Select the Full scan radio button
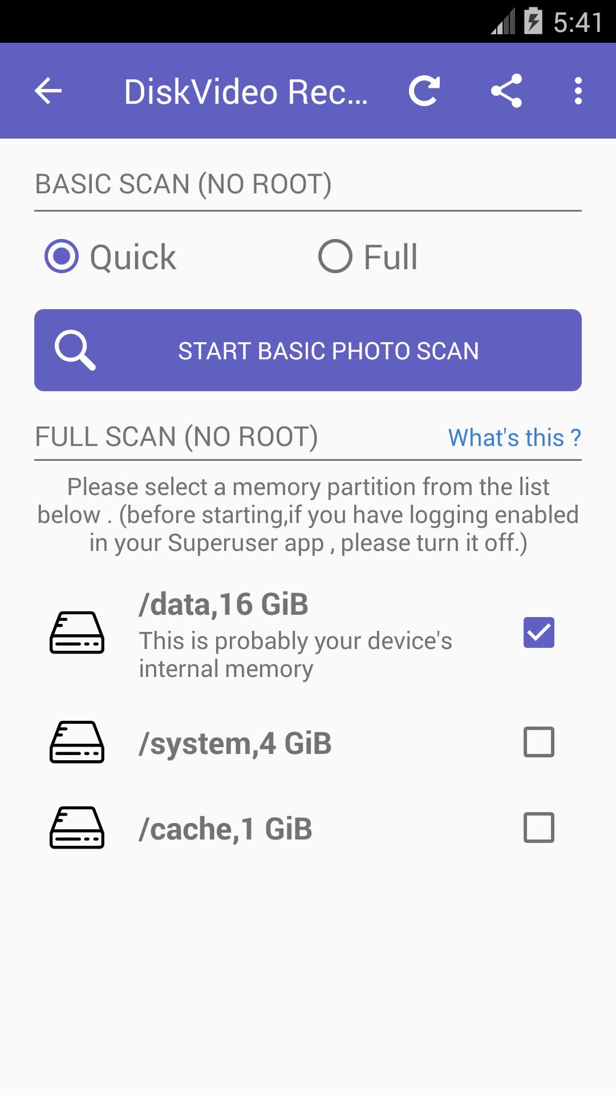The height and width of the screenshot is (1095, 616). pyautogui.click(x=335, y=257)
